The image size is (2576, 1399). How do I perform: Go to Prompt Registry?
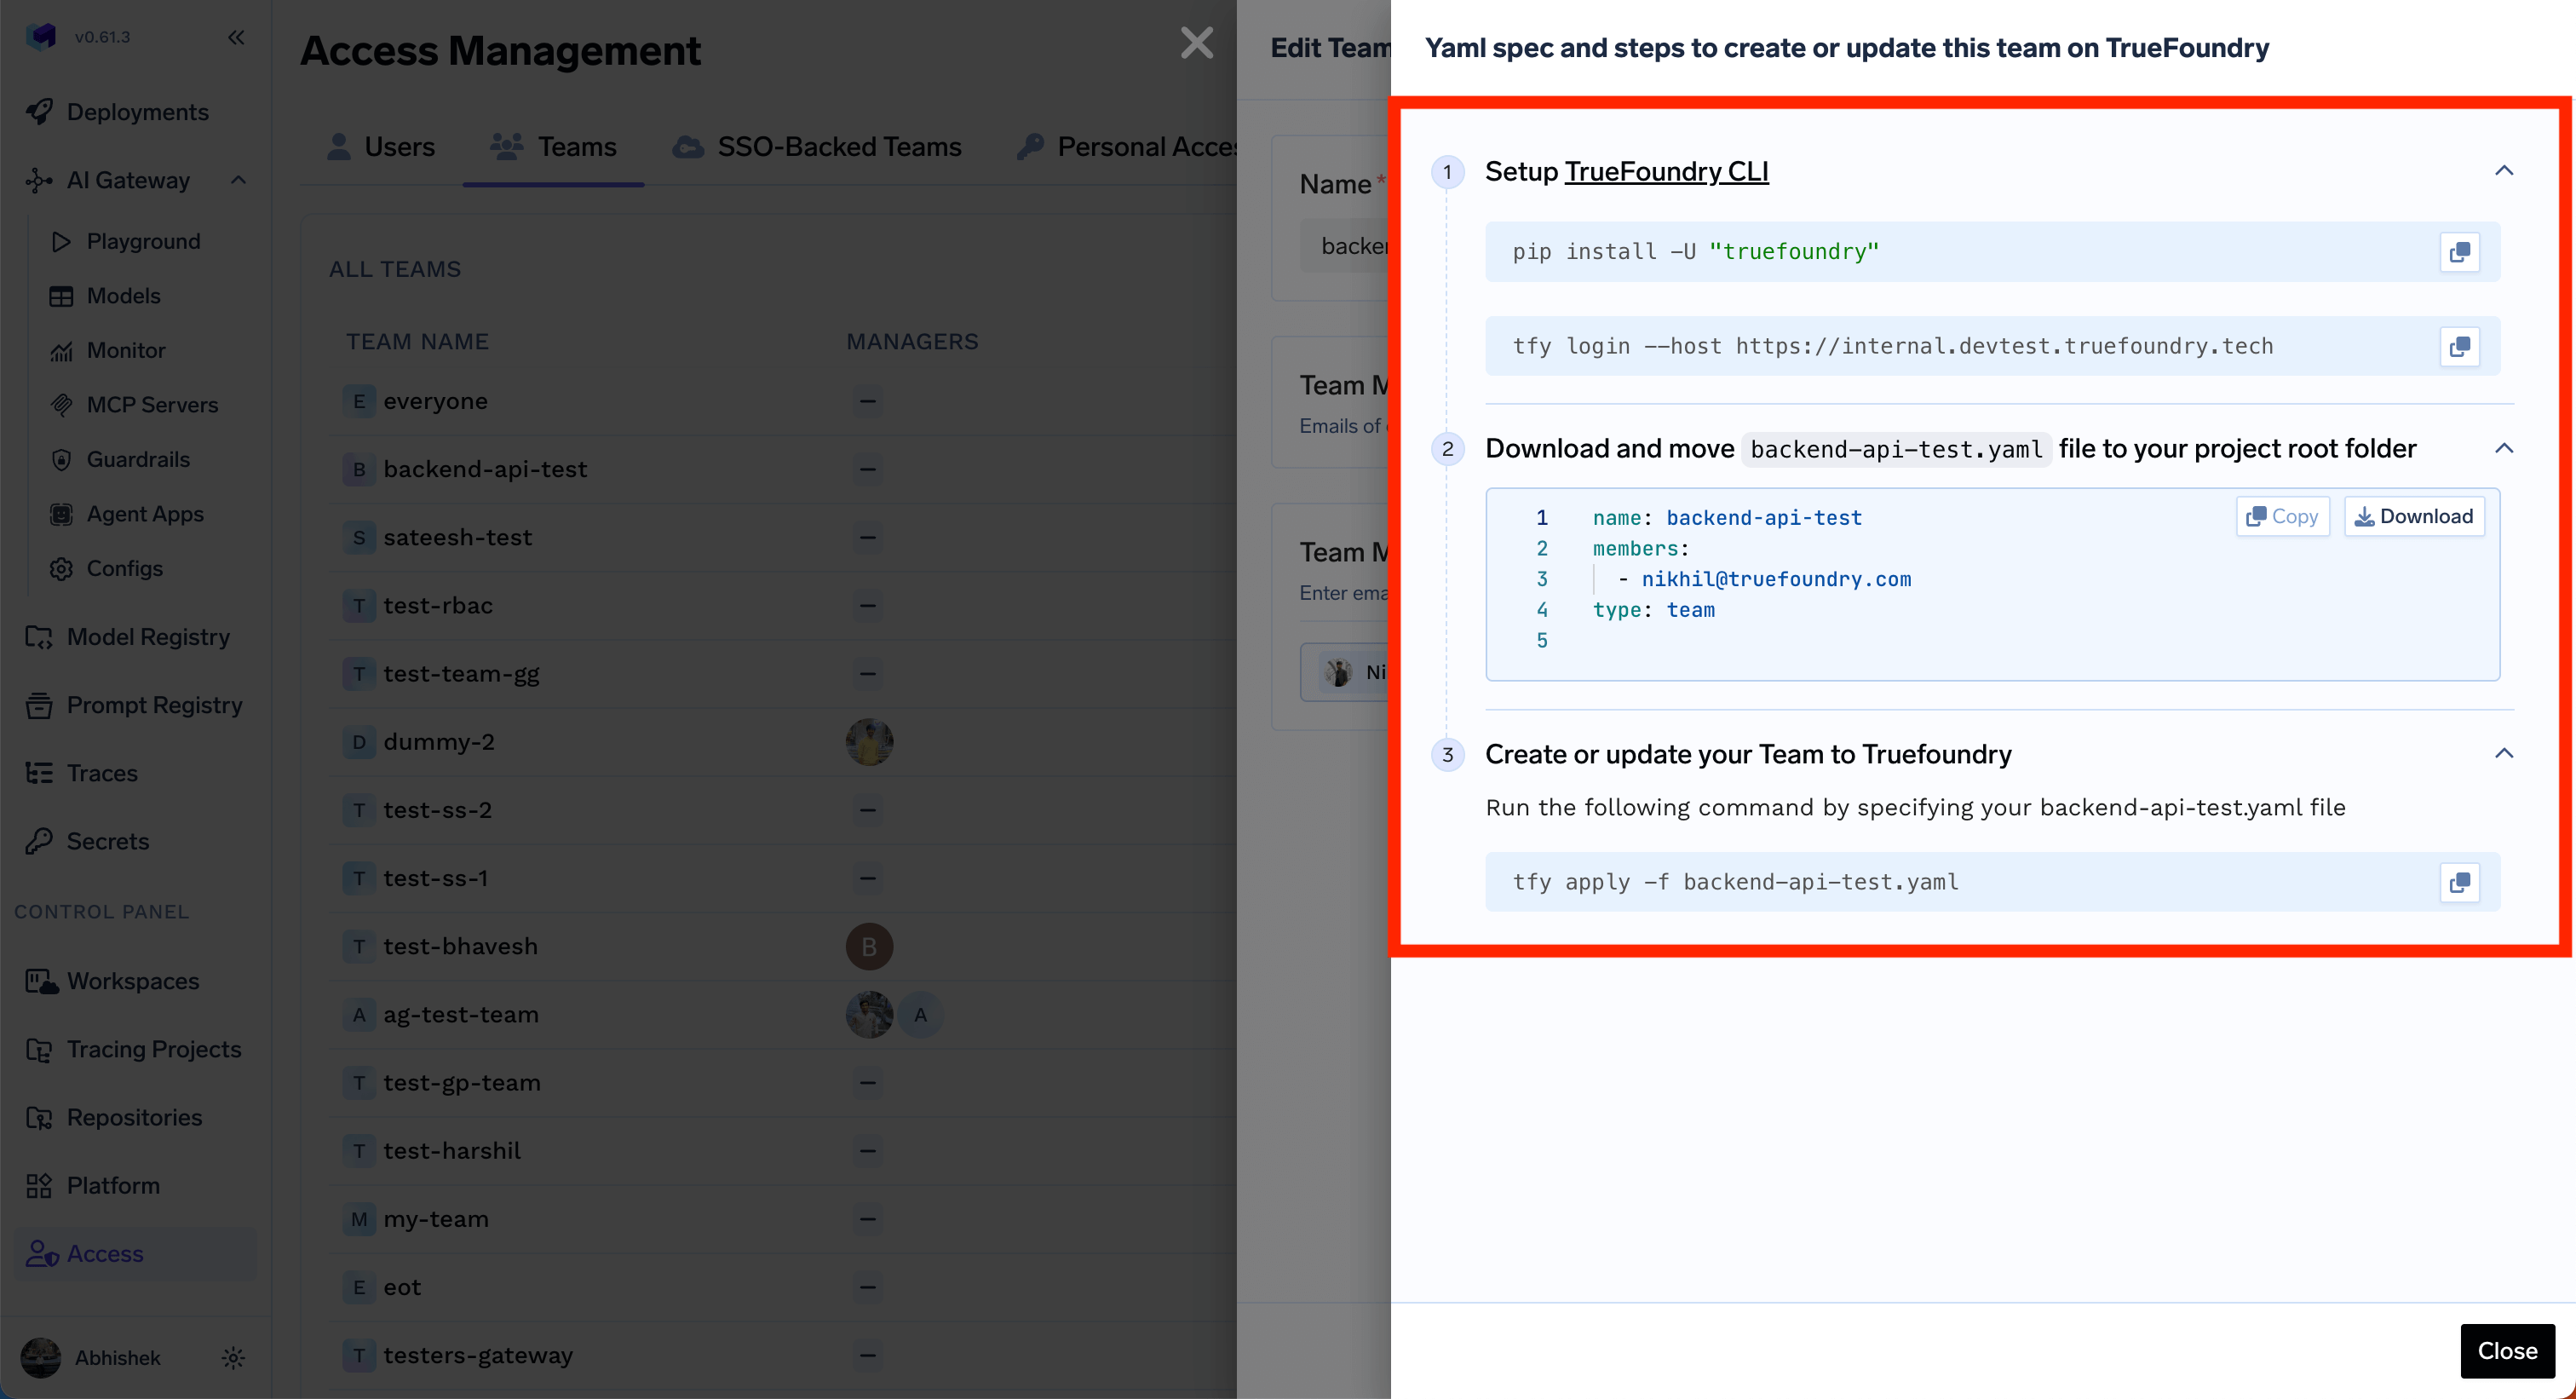[154, 705]
